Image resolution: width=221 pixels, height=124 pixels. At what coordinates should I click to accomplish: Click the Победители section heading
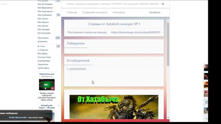(76, 43)
